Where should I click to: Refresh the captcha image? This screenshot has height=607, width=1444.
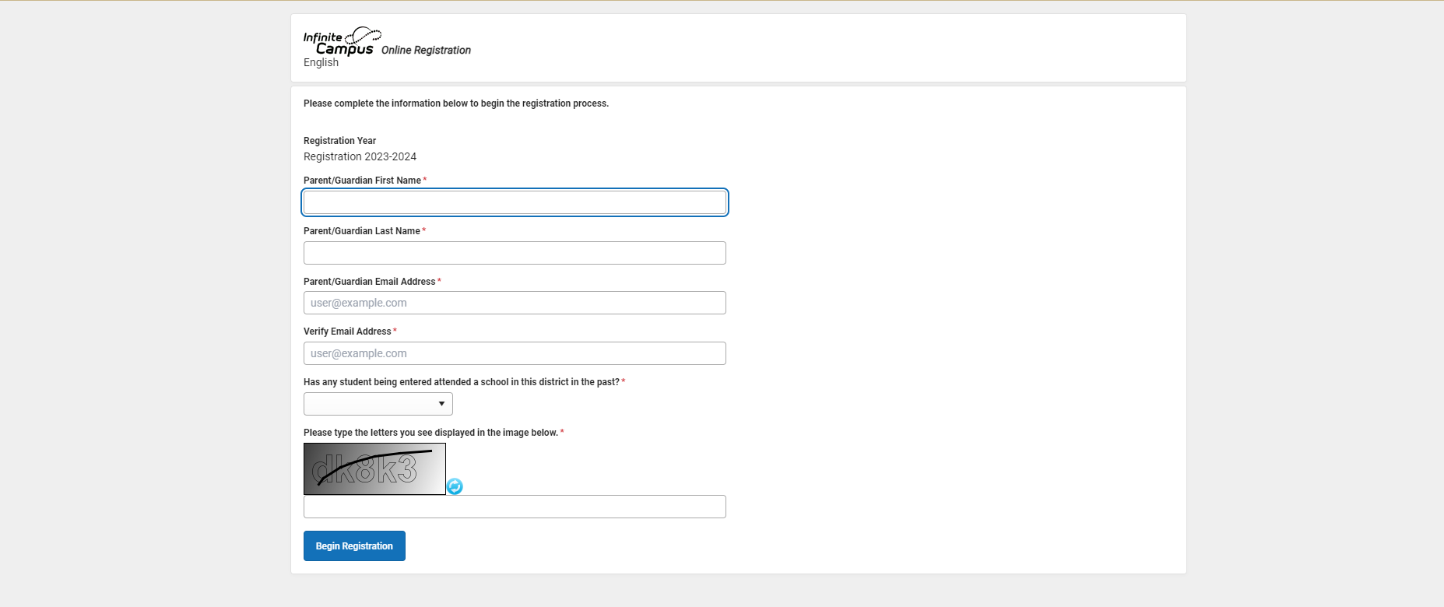point(455,486)
